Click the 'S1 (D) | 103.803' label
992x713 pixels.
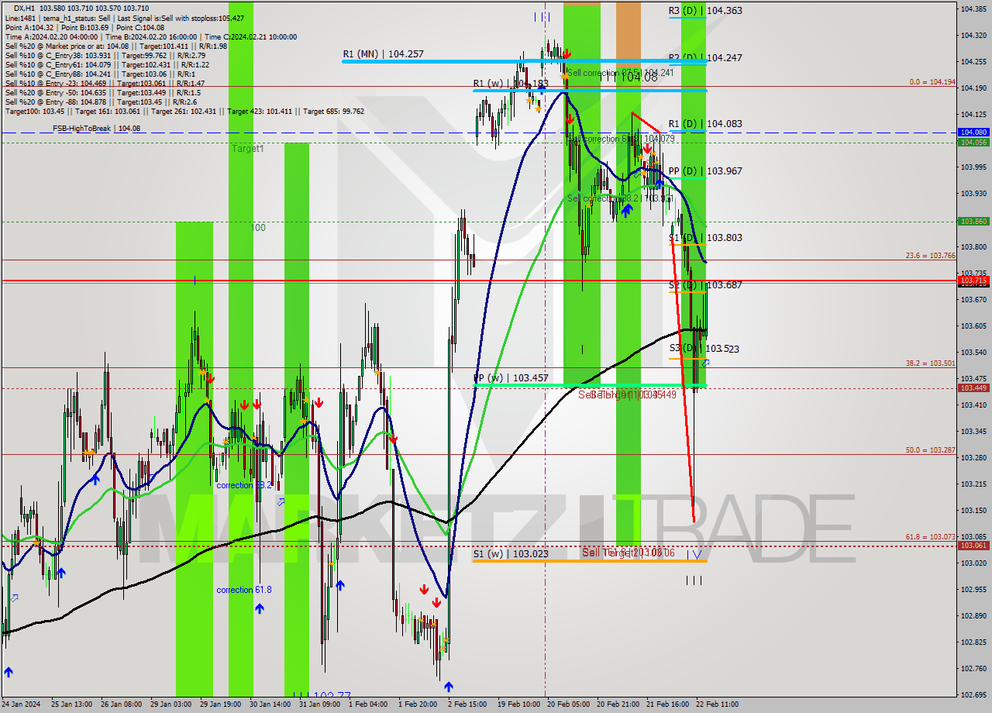(705, 238)
